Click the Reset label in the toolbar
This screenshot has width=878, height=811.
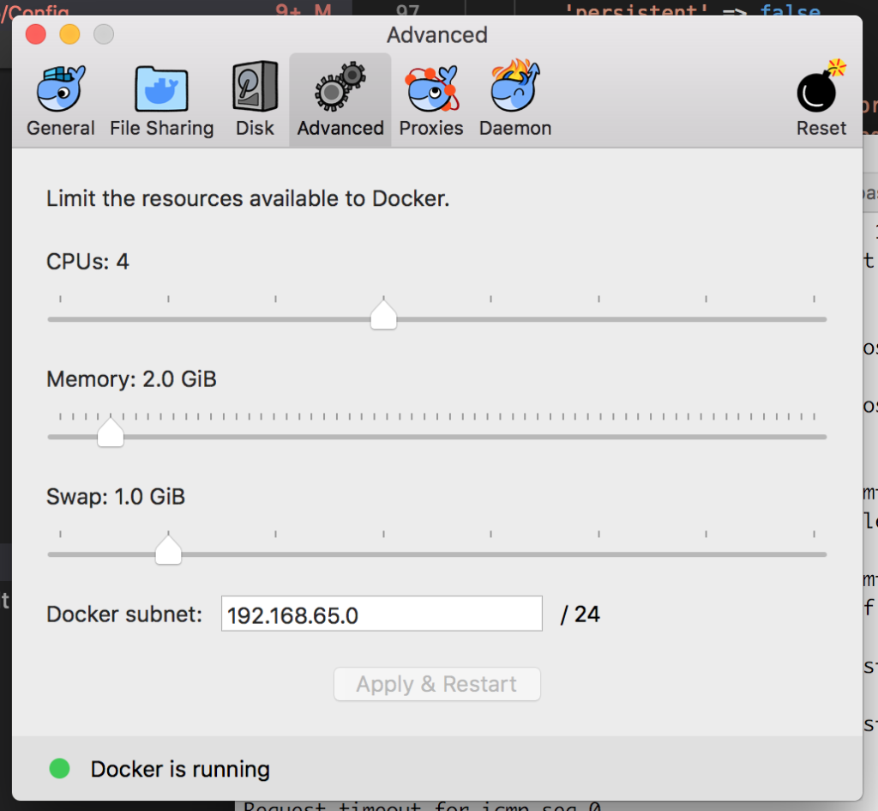(820, 127)
